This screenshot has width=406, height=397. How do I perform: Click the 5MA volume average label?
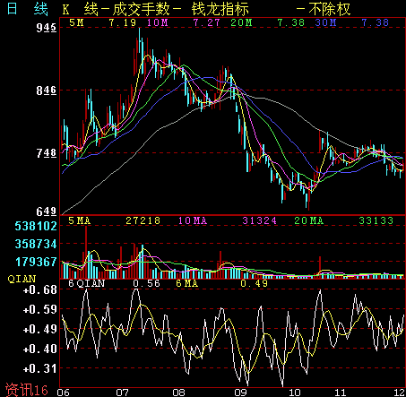80,220
